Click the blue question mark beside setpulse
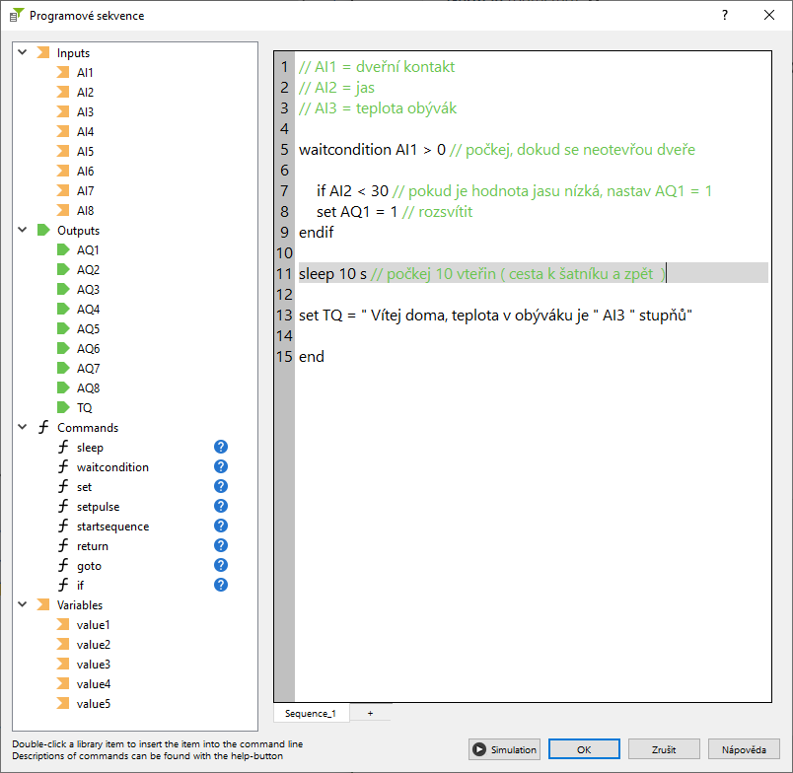The width and height of the screenshot is (793, 773). [x=221, y=507]
